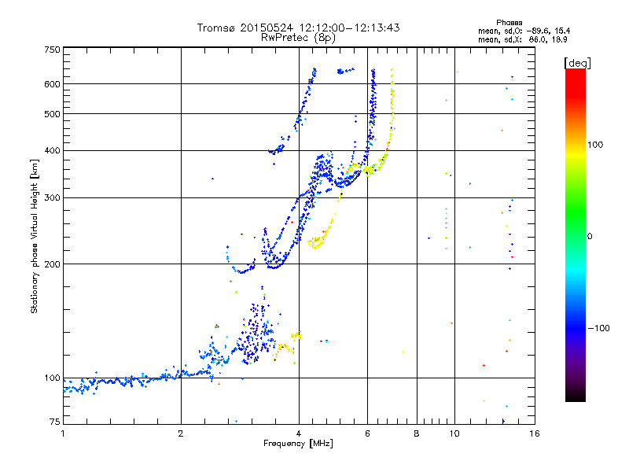Image resolution: width=629 pixels, height=472 pixels.
Task: Click the 'Frequency [MHz]' axis label
Action: (x=298, y=444)
